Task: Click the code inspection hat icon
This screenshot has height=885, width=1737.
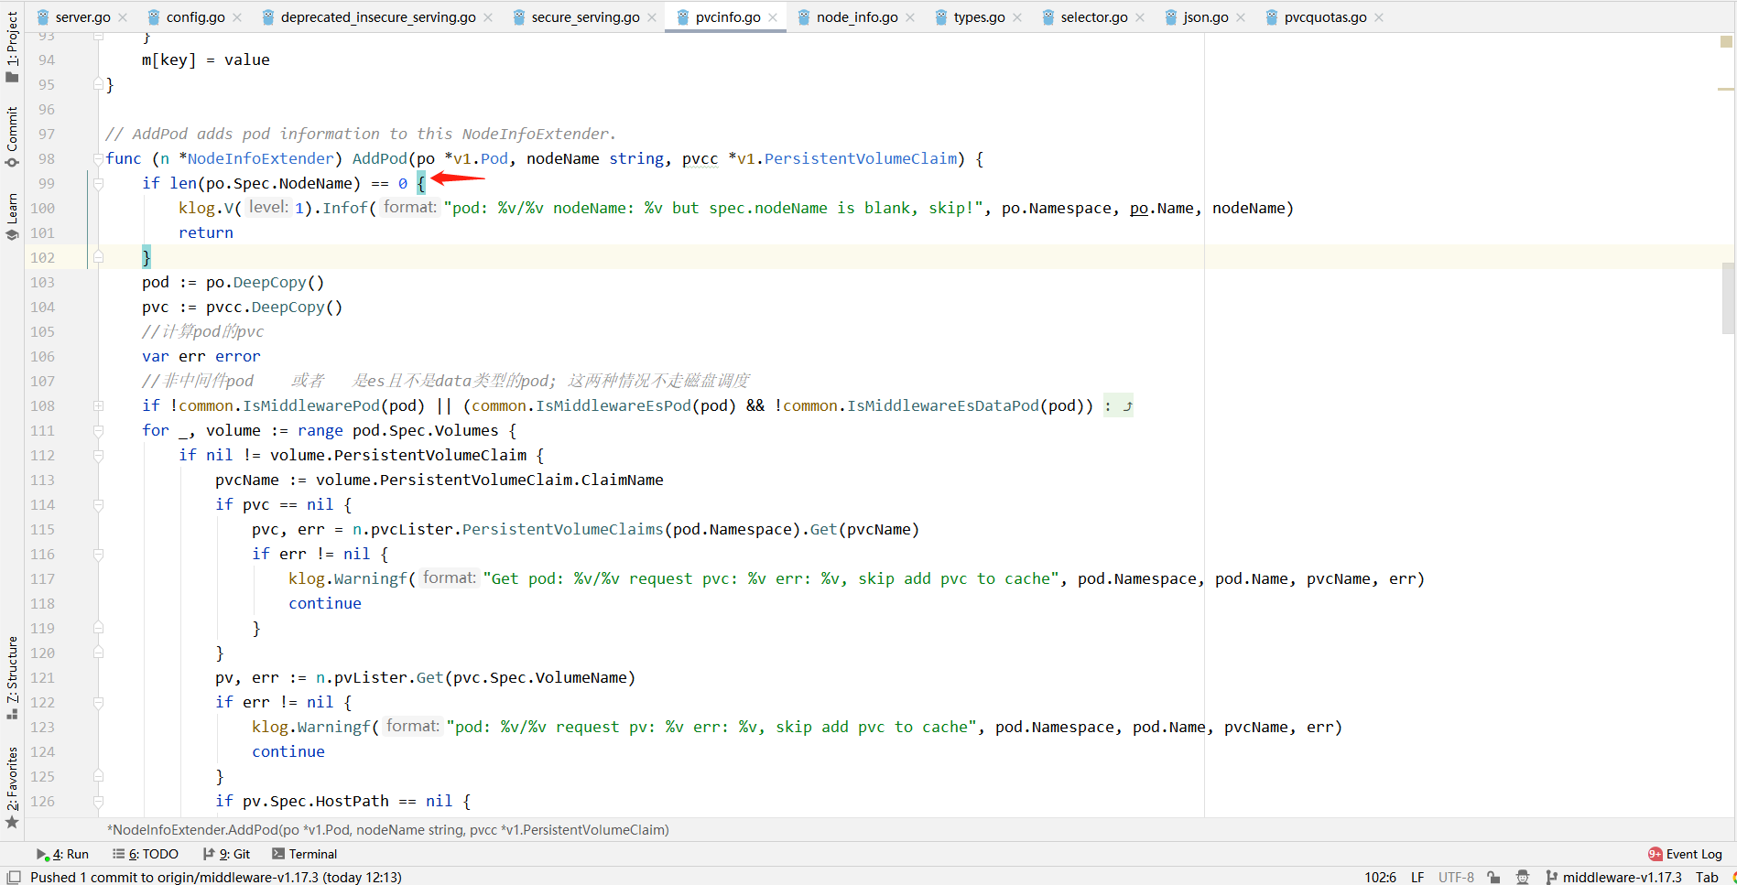Action: pos(1523,877)
